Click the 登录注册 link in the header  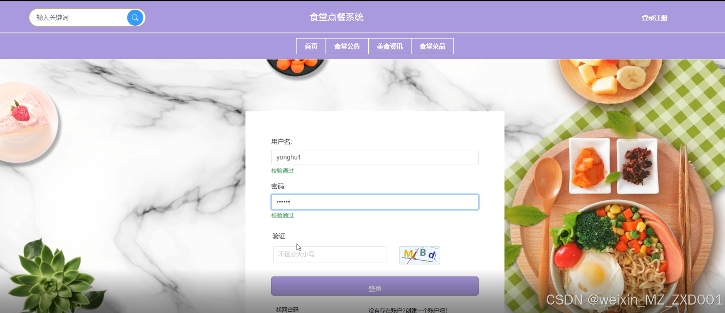[x=654, y=18]
